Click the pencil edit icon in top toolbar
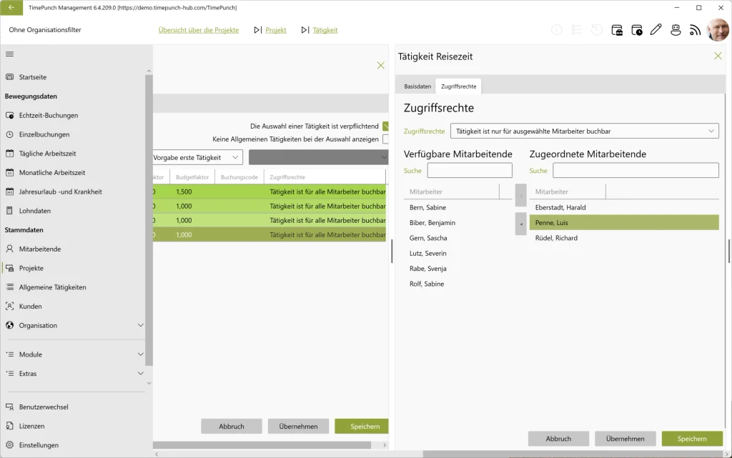Viewport: 732px width, 458px height. click(x=656, y=30)
